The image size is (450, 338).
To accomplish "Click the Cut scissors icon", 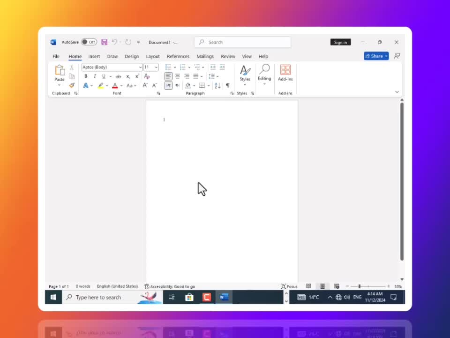I will (x=72, y=67).
